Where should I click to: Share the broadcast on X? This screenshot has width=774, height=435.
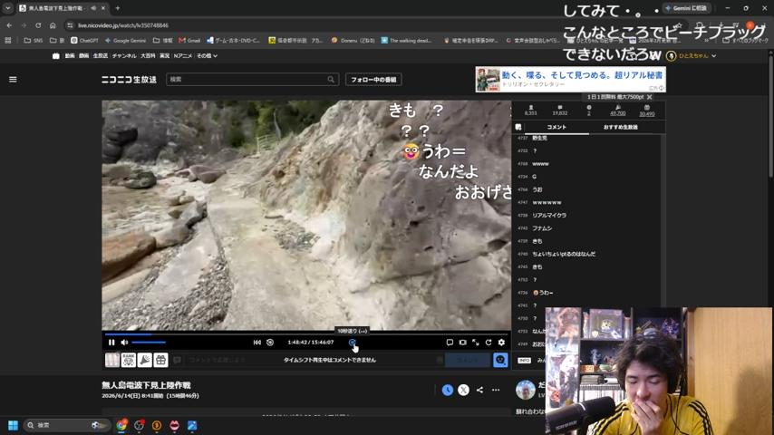click(463, 390)
